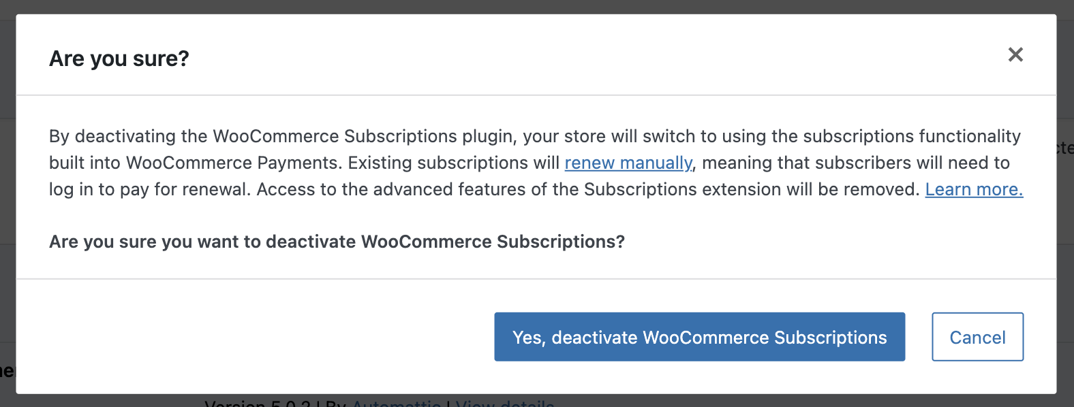Follow the "Learn more." link

click(974, 190)
